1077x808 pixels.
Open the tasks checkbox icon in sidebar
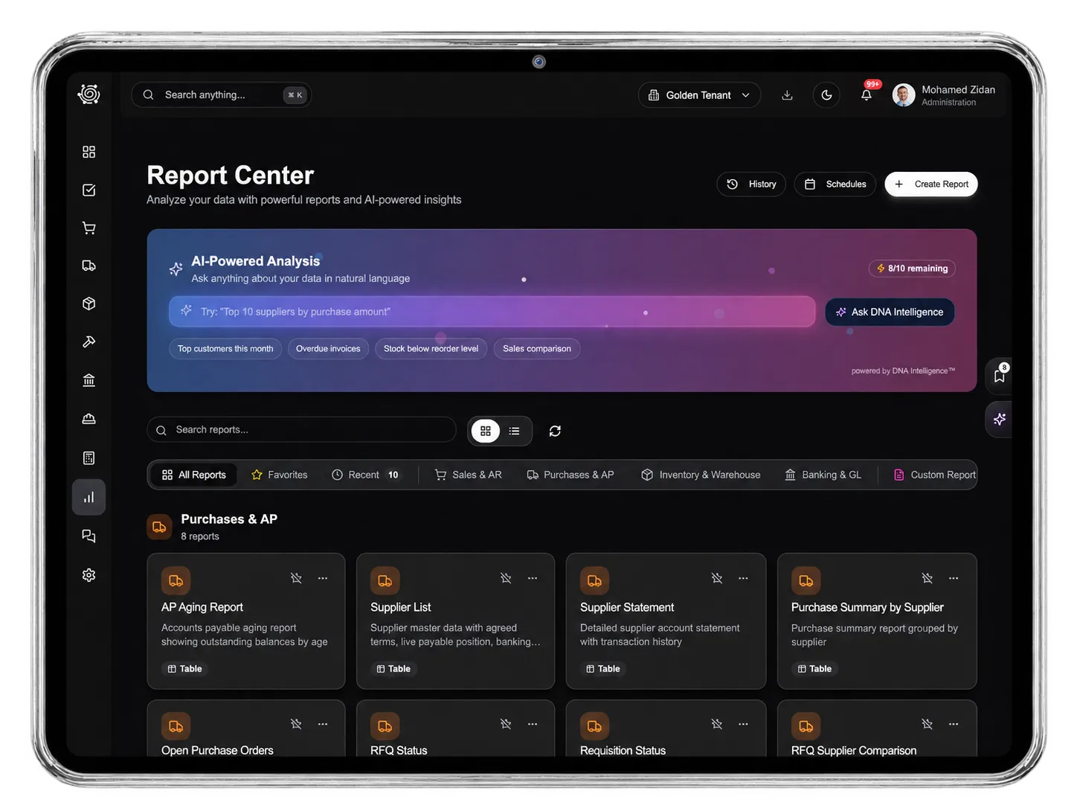tap(89, 190)
